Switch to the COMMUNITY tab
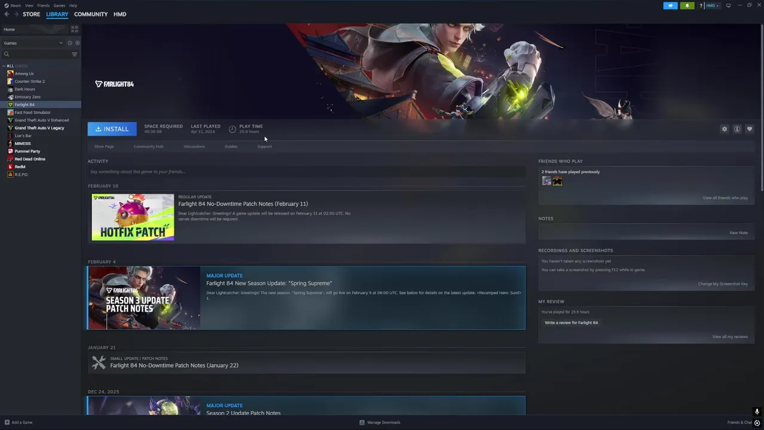 coord(91,14)
